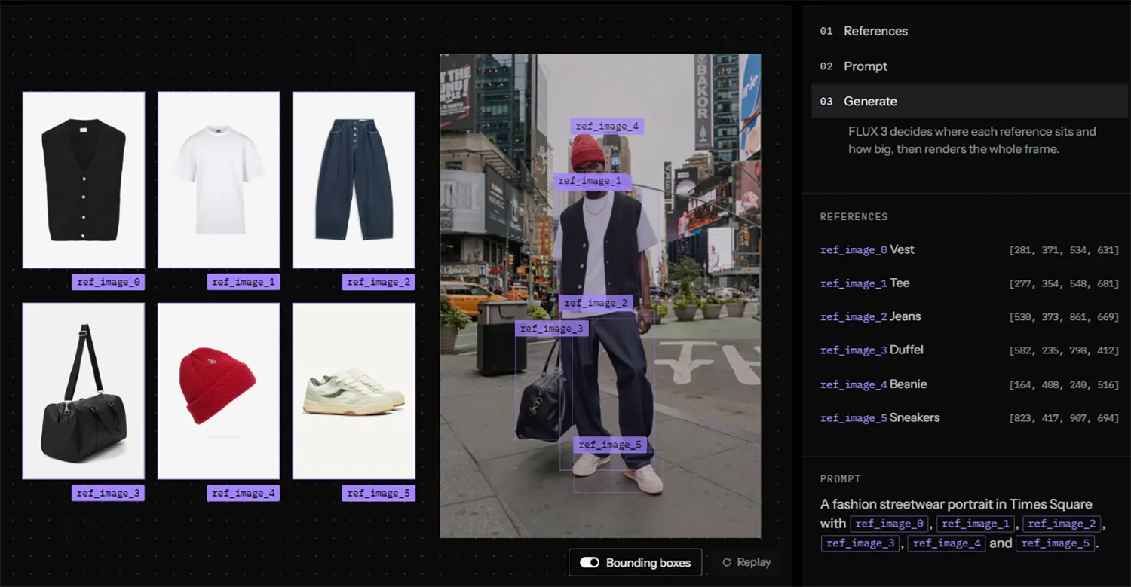Viewport: 1131px width, 587px height.
Task: Click the ref_image_3 tag under the duffel
Action: (108, 493)
